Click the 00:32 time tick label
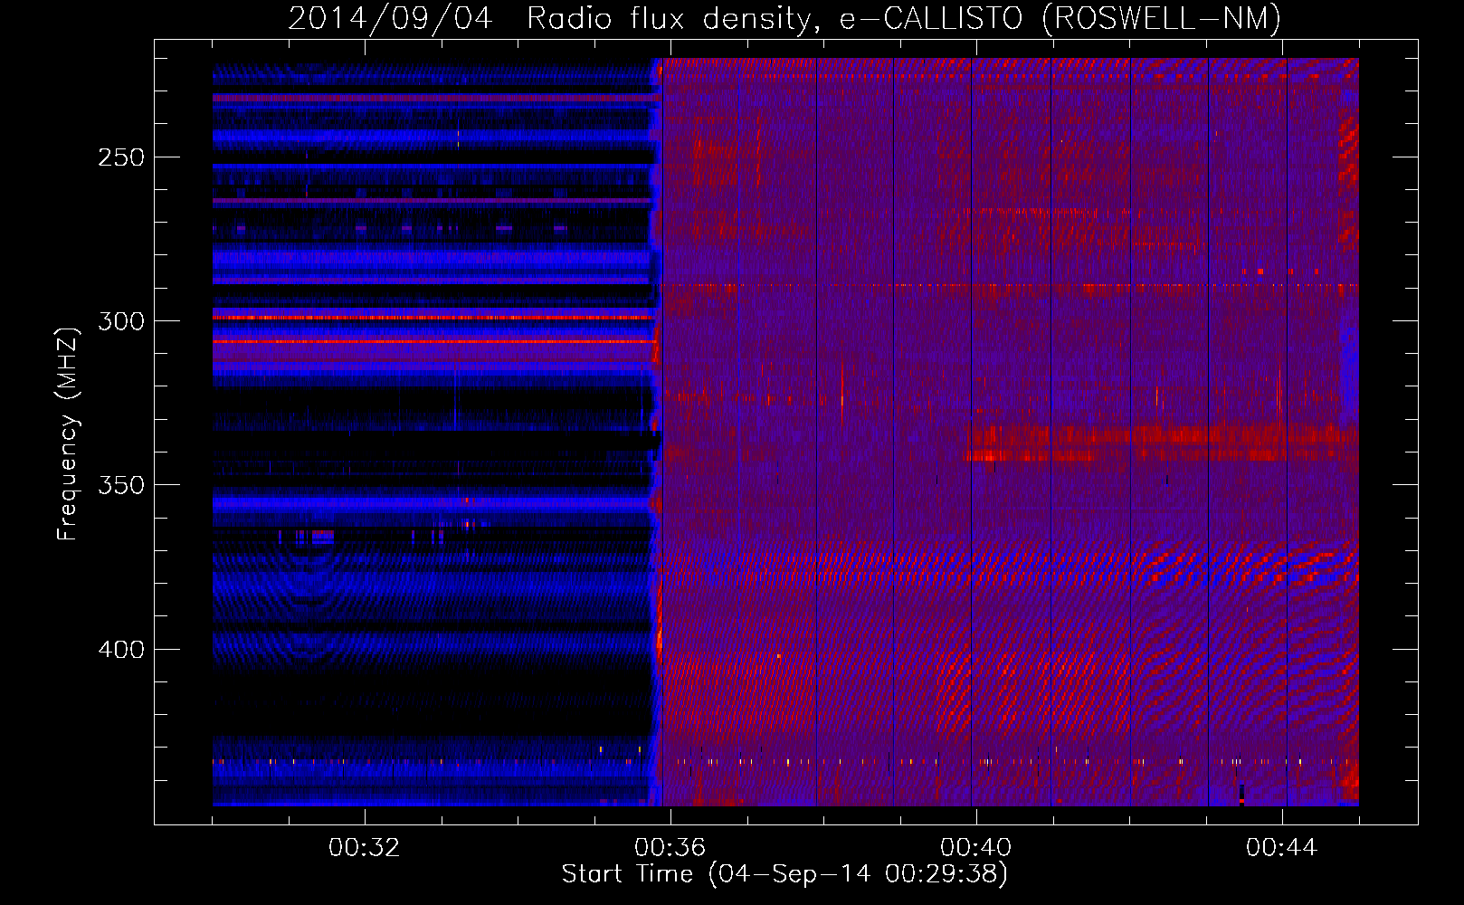This screenshot has height=905, width=1464. (x=364, y=848)
